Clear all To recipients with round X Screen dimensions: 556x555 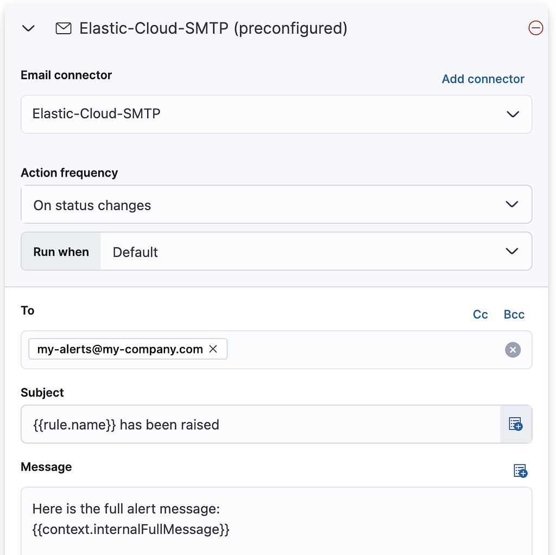pos(513,350)
